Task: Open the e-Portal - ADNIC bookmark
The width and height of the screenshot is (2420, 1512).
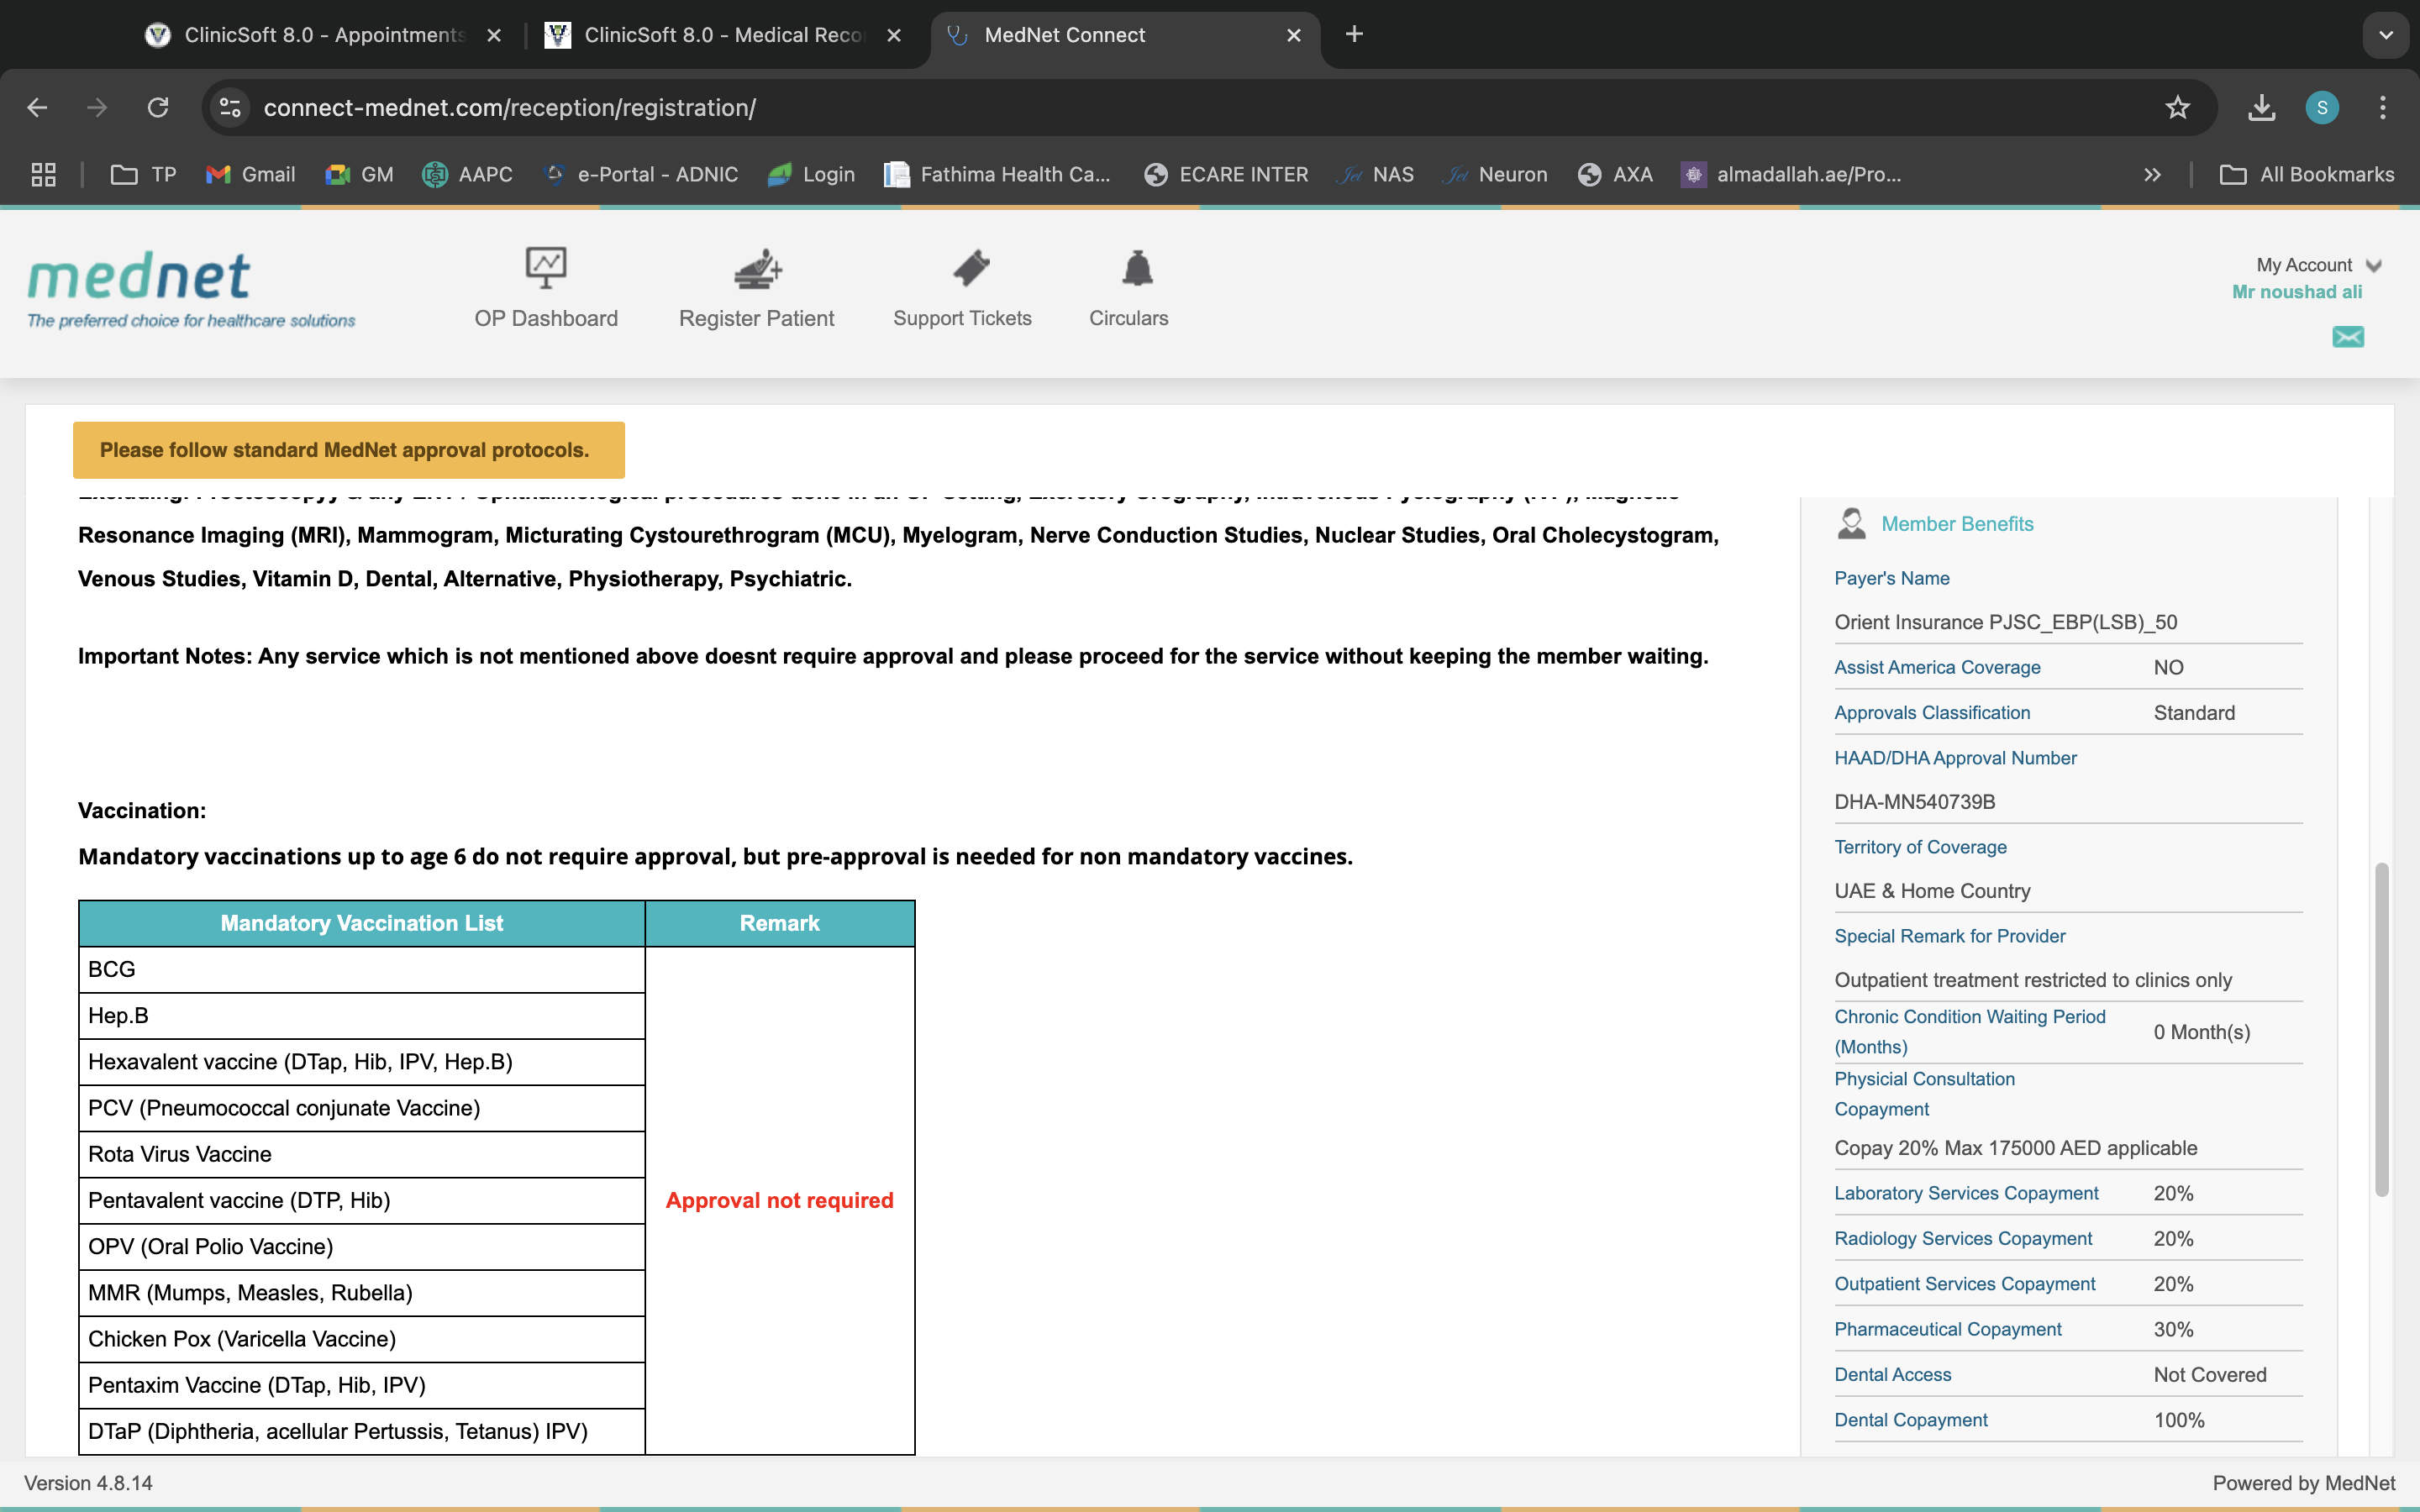Action: coord(640,175)
